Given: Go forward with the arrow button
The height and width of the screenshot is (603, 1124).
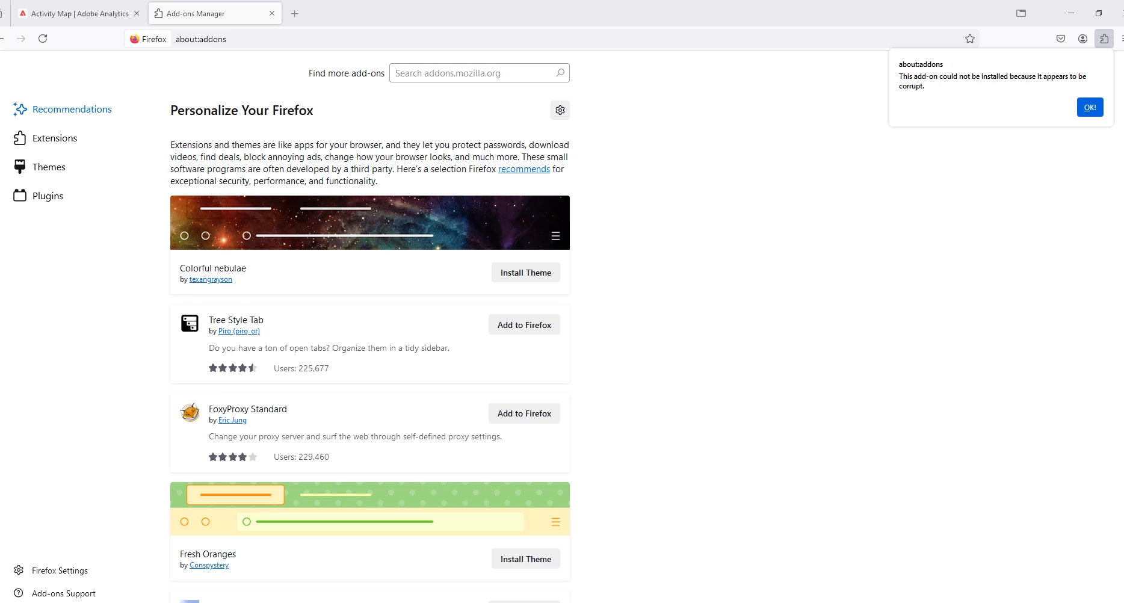Looking at the screenshot, I should [21, 39].
